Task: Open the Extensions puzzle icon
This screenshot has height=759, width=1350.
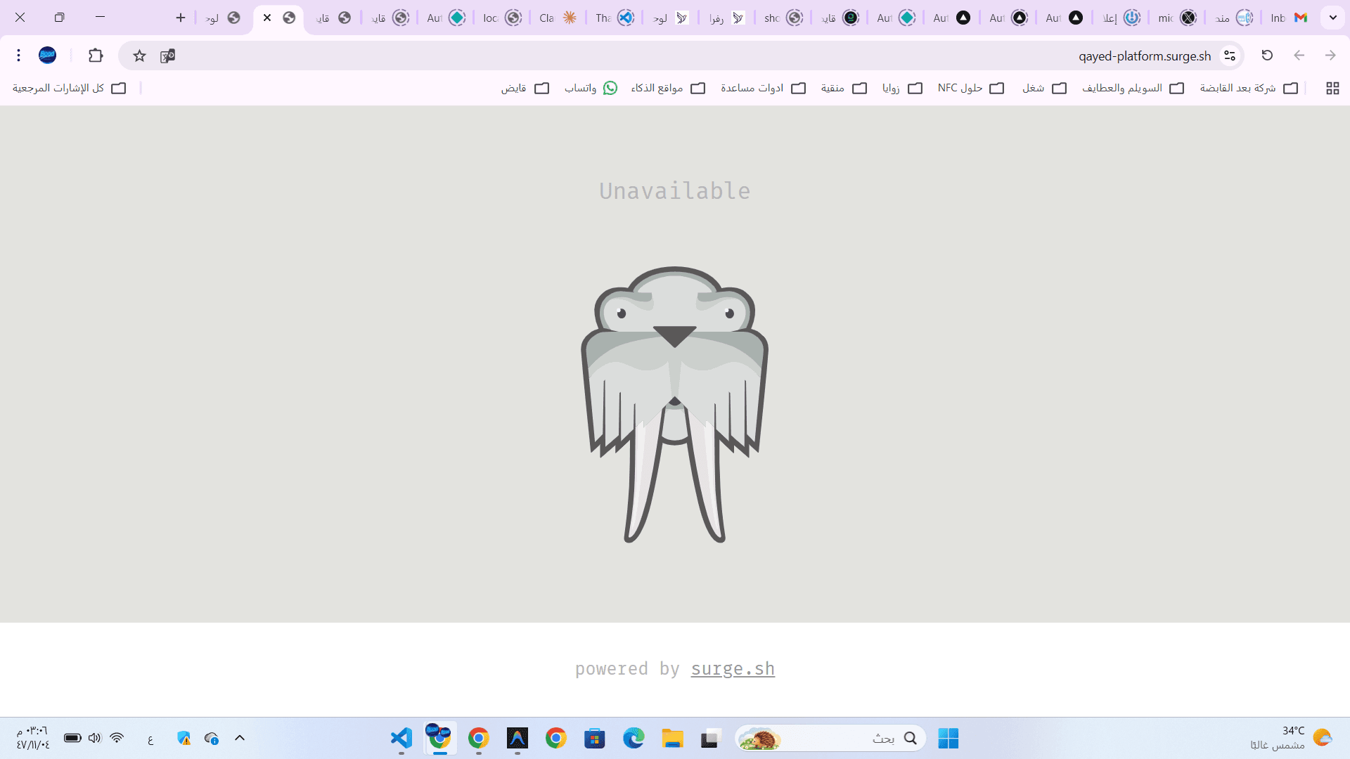Action: coord(96,56)
